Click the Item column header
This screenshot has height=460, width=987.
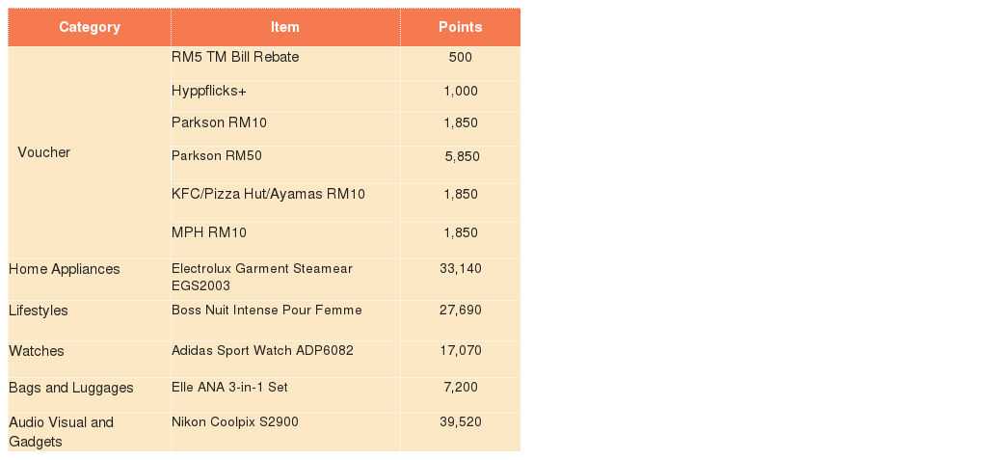tap(285, 27)
